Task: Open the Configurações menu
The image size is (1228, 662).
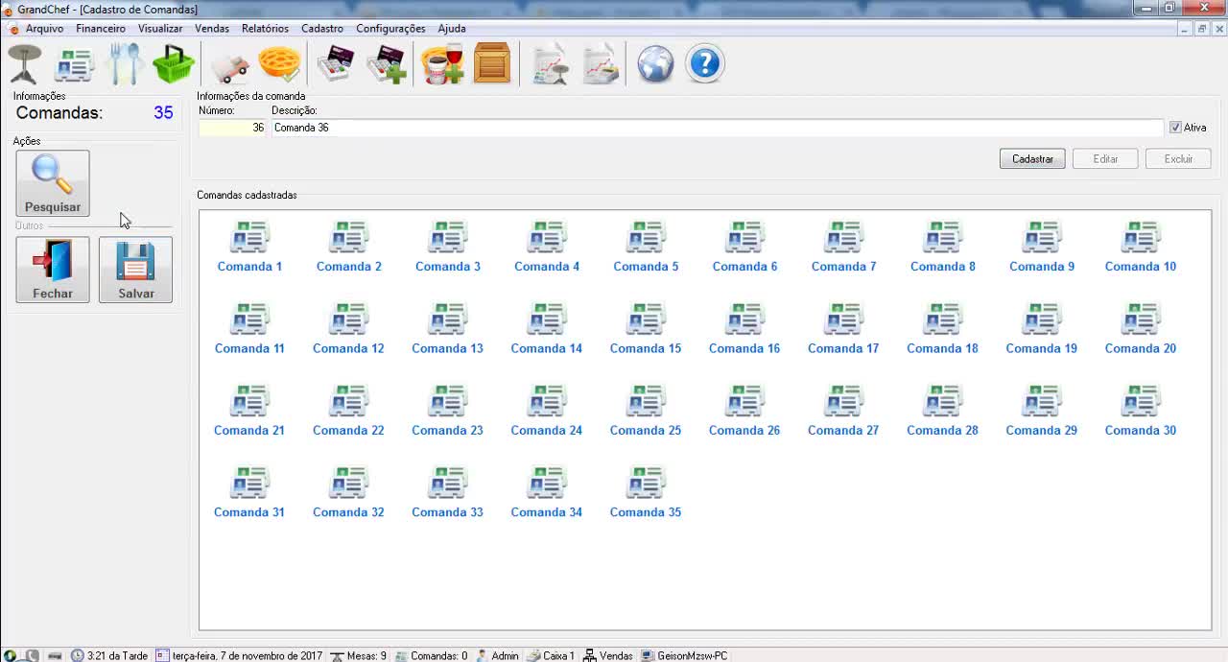Action: click(390, 29)
